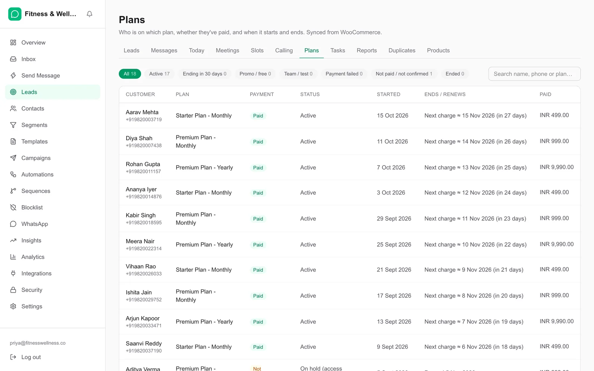Viewport: 594px width, 371px height.
Task: Show Ended plans filter
Action: [455, 74]
